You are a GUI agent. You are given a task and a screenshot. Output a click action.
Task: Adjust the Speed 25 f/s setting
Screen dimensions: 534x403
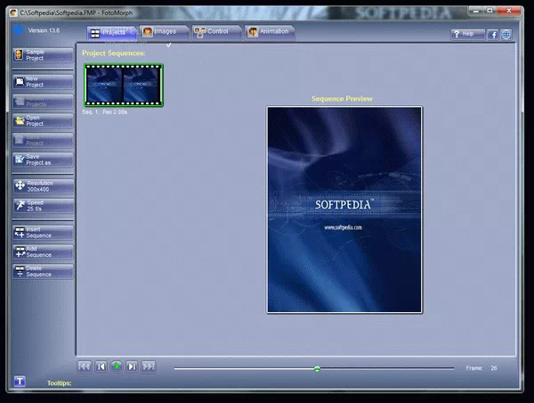pyautogui.click(x=42, y=206)
